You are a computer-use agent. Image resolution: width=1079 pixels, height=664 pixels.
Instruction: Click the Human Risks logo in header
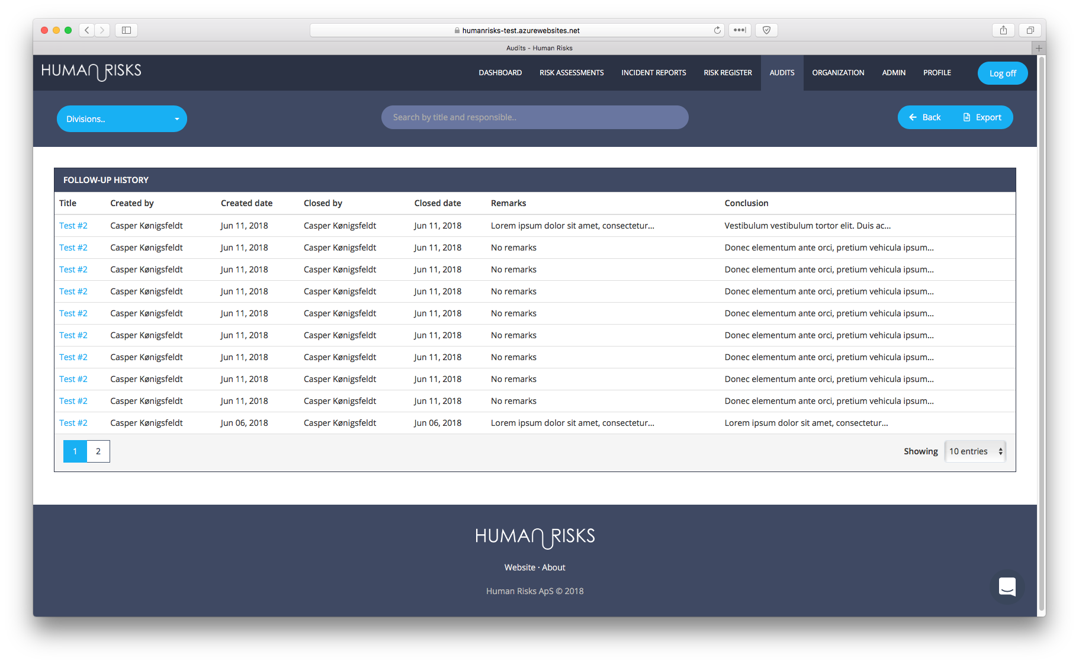coord(91,72)
